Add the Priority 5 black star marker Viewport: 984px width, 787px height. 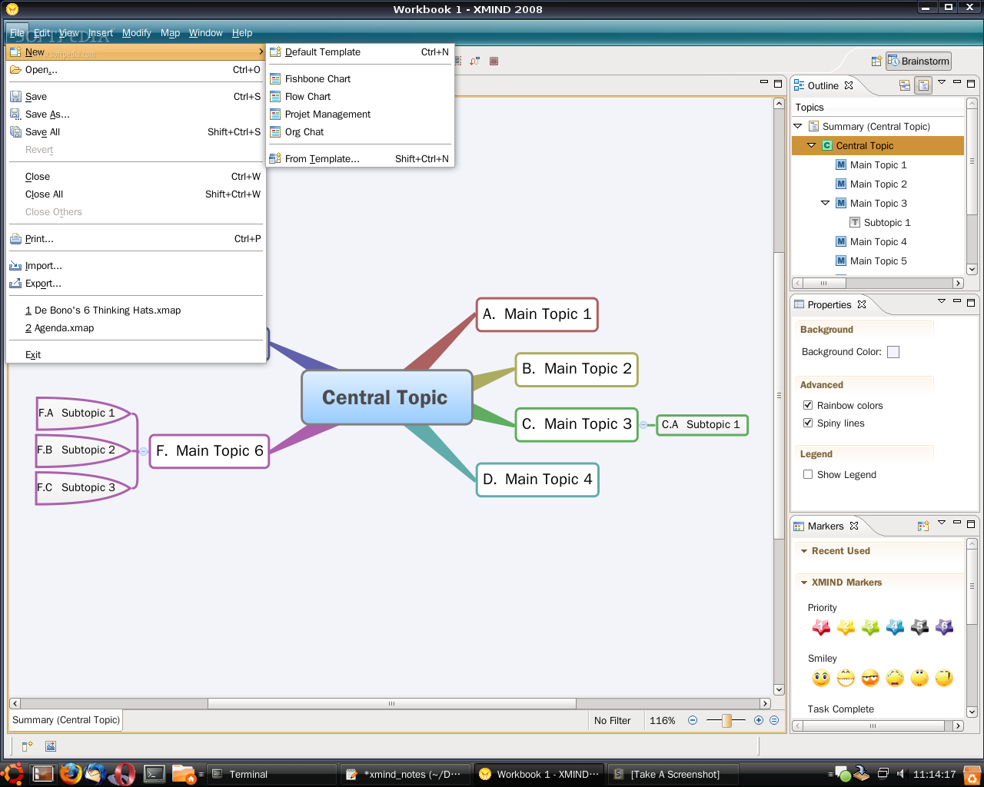pyautogui.click(x=919, y=628)
